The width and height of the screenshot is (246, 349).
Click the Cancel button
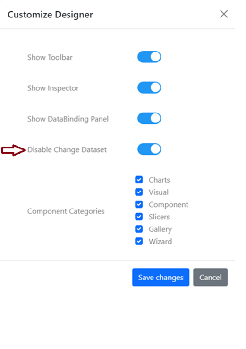pyautogui.click(x=210, y=277)
